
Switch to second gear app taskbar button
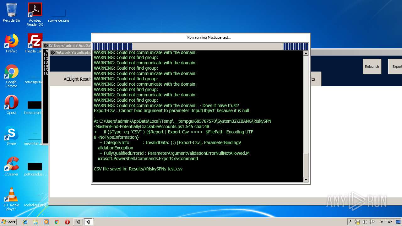[x=89, y=222]
